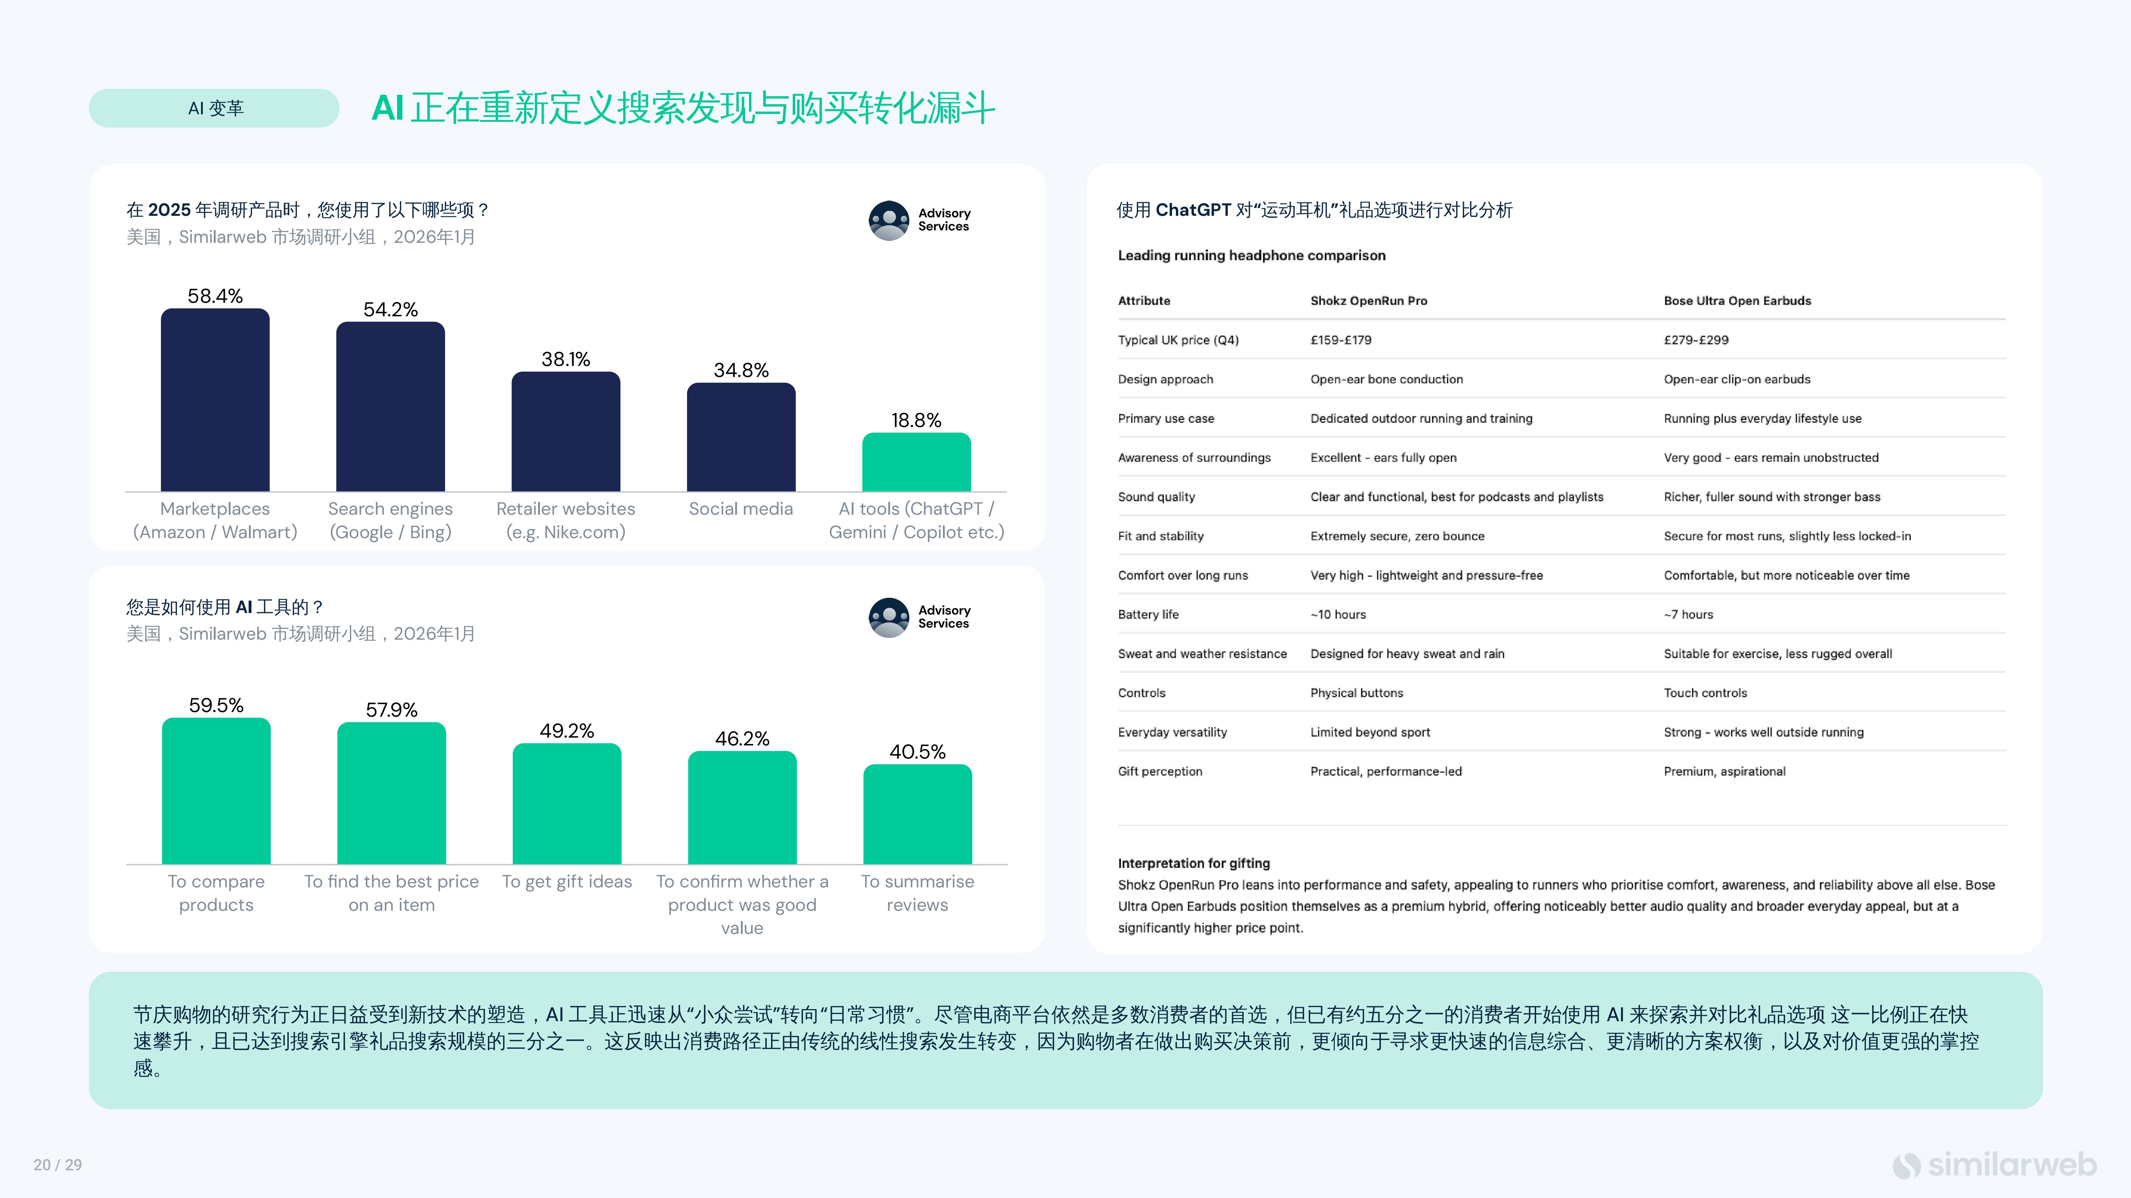Click the AI 变革 tag pill
Screen dimensions: 2131x1198
pyautogui.click(x=214, y=108)
